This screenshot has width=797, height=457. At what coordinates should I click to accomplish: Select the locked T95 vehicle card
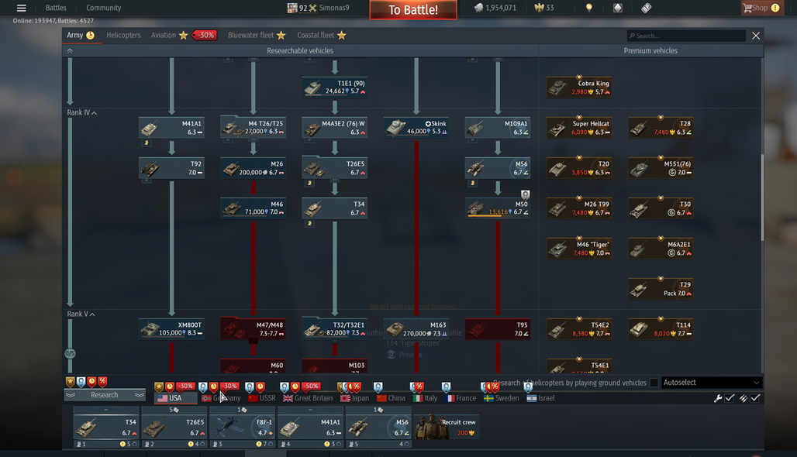498,328
